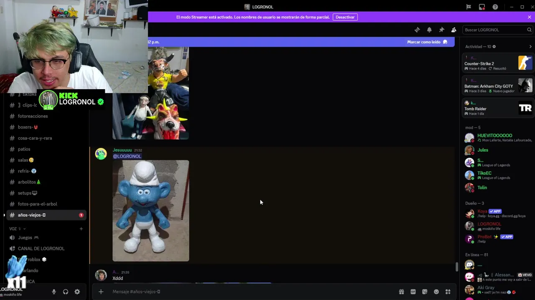
Task: Open the blue smurf figure image
Action: tap(151, 211)
